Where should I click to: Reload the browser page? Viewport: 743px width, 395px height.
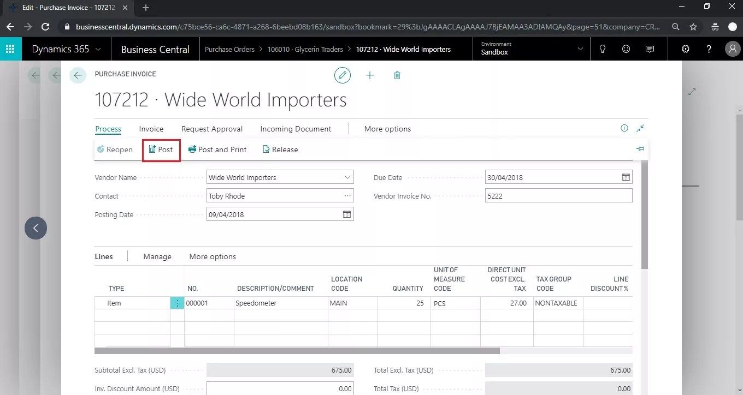tap(46, 27)
